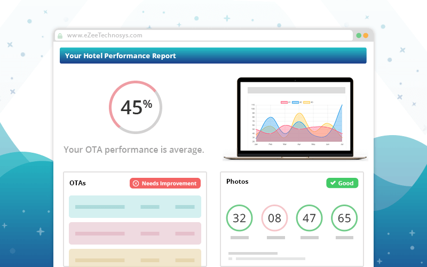The width and height of the screenshot is (427, 267).
Task: Click the photo score circle showing 47
Action: click(309, 218)
